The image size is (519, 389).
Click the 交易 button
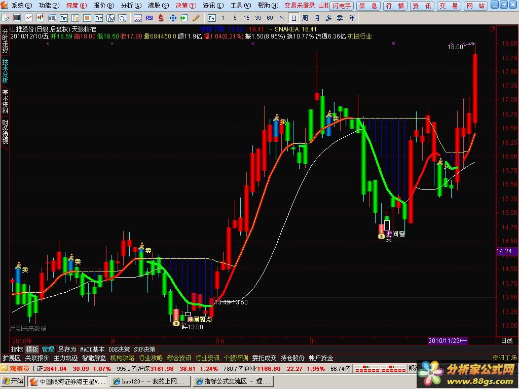tap(449, 6)
